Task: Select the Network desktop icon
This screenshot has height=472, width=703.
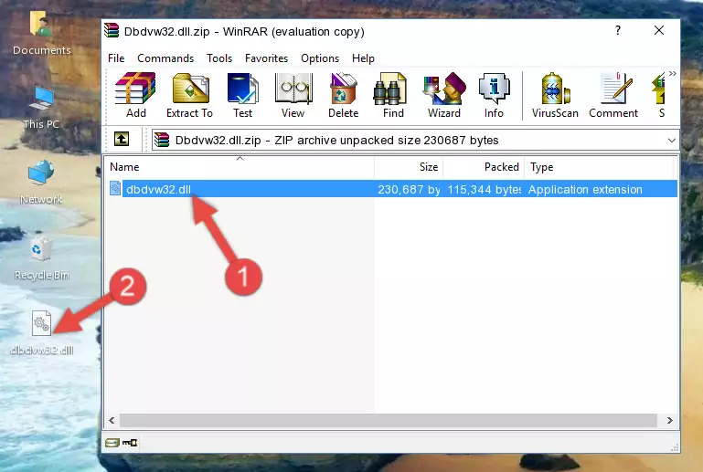Action: tap(41, 182)
